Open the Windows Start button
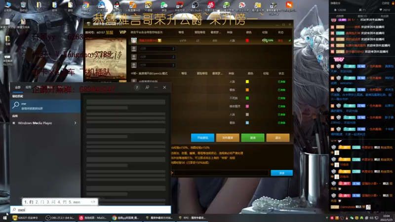The width and height of the screenshot is (395, 222). point(5,218)
